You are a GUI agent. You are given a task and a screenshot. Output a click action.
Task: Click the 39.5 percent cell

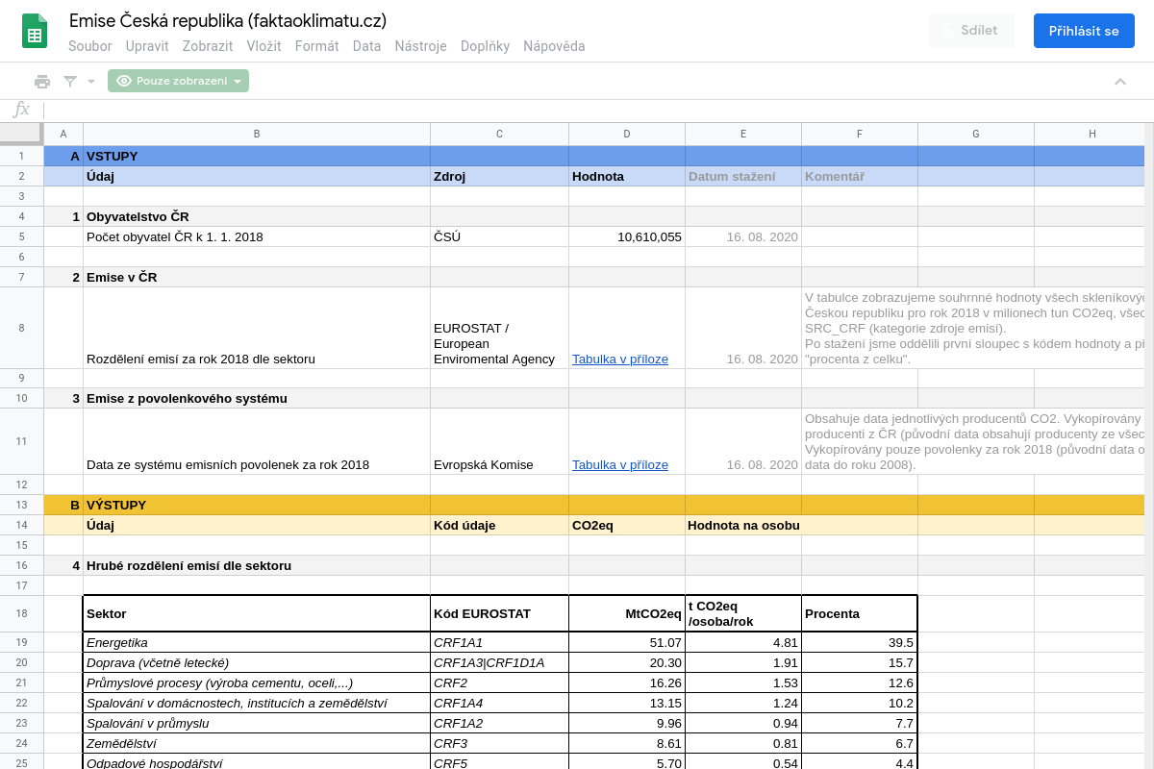[860, 642]
